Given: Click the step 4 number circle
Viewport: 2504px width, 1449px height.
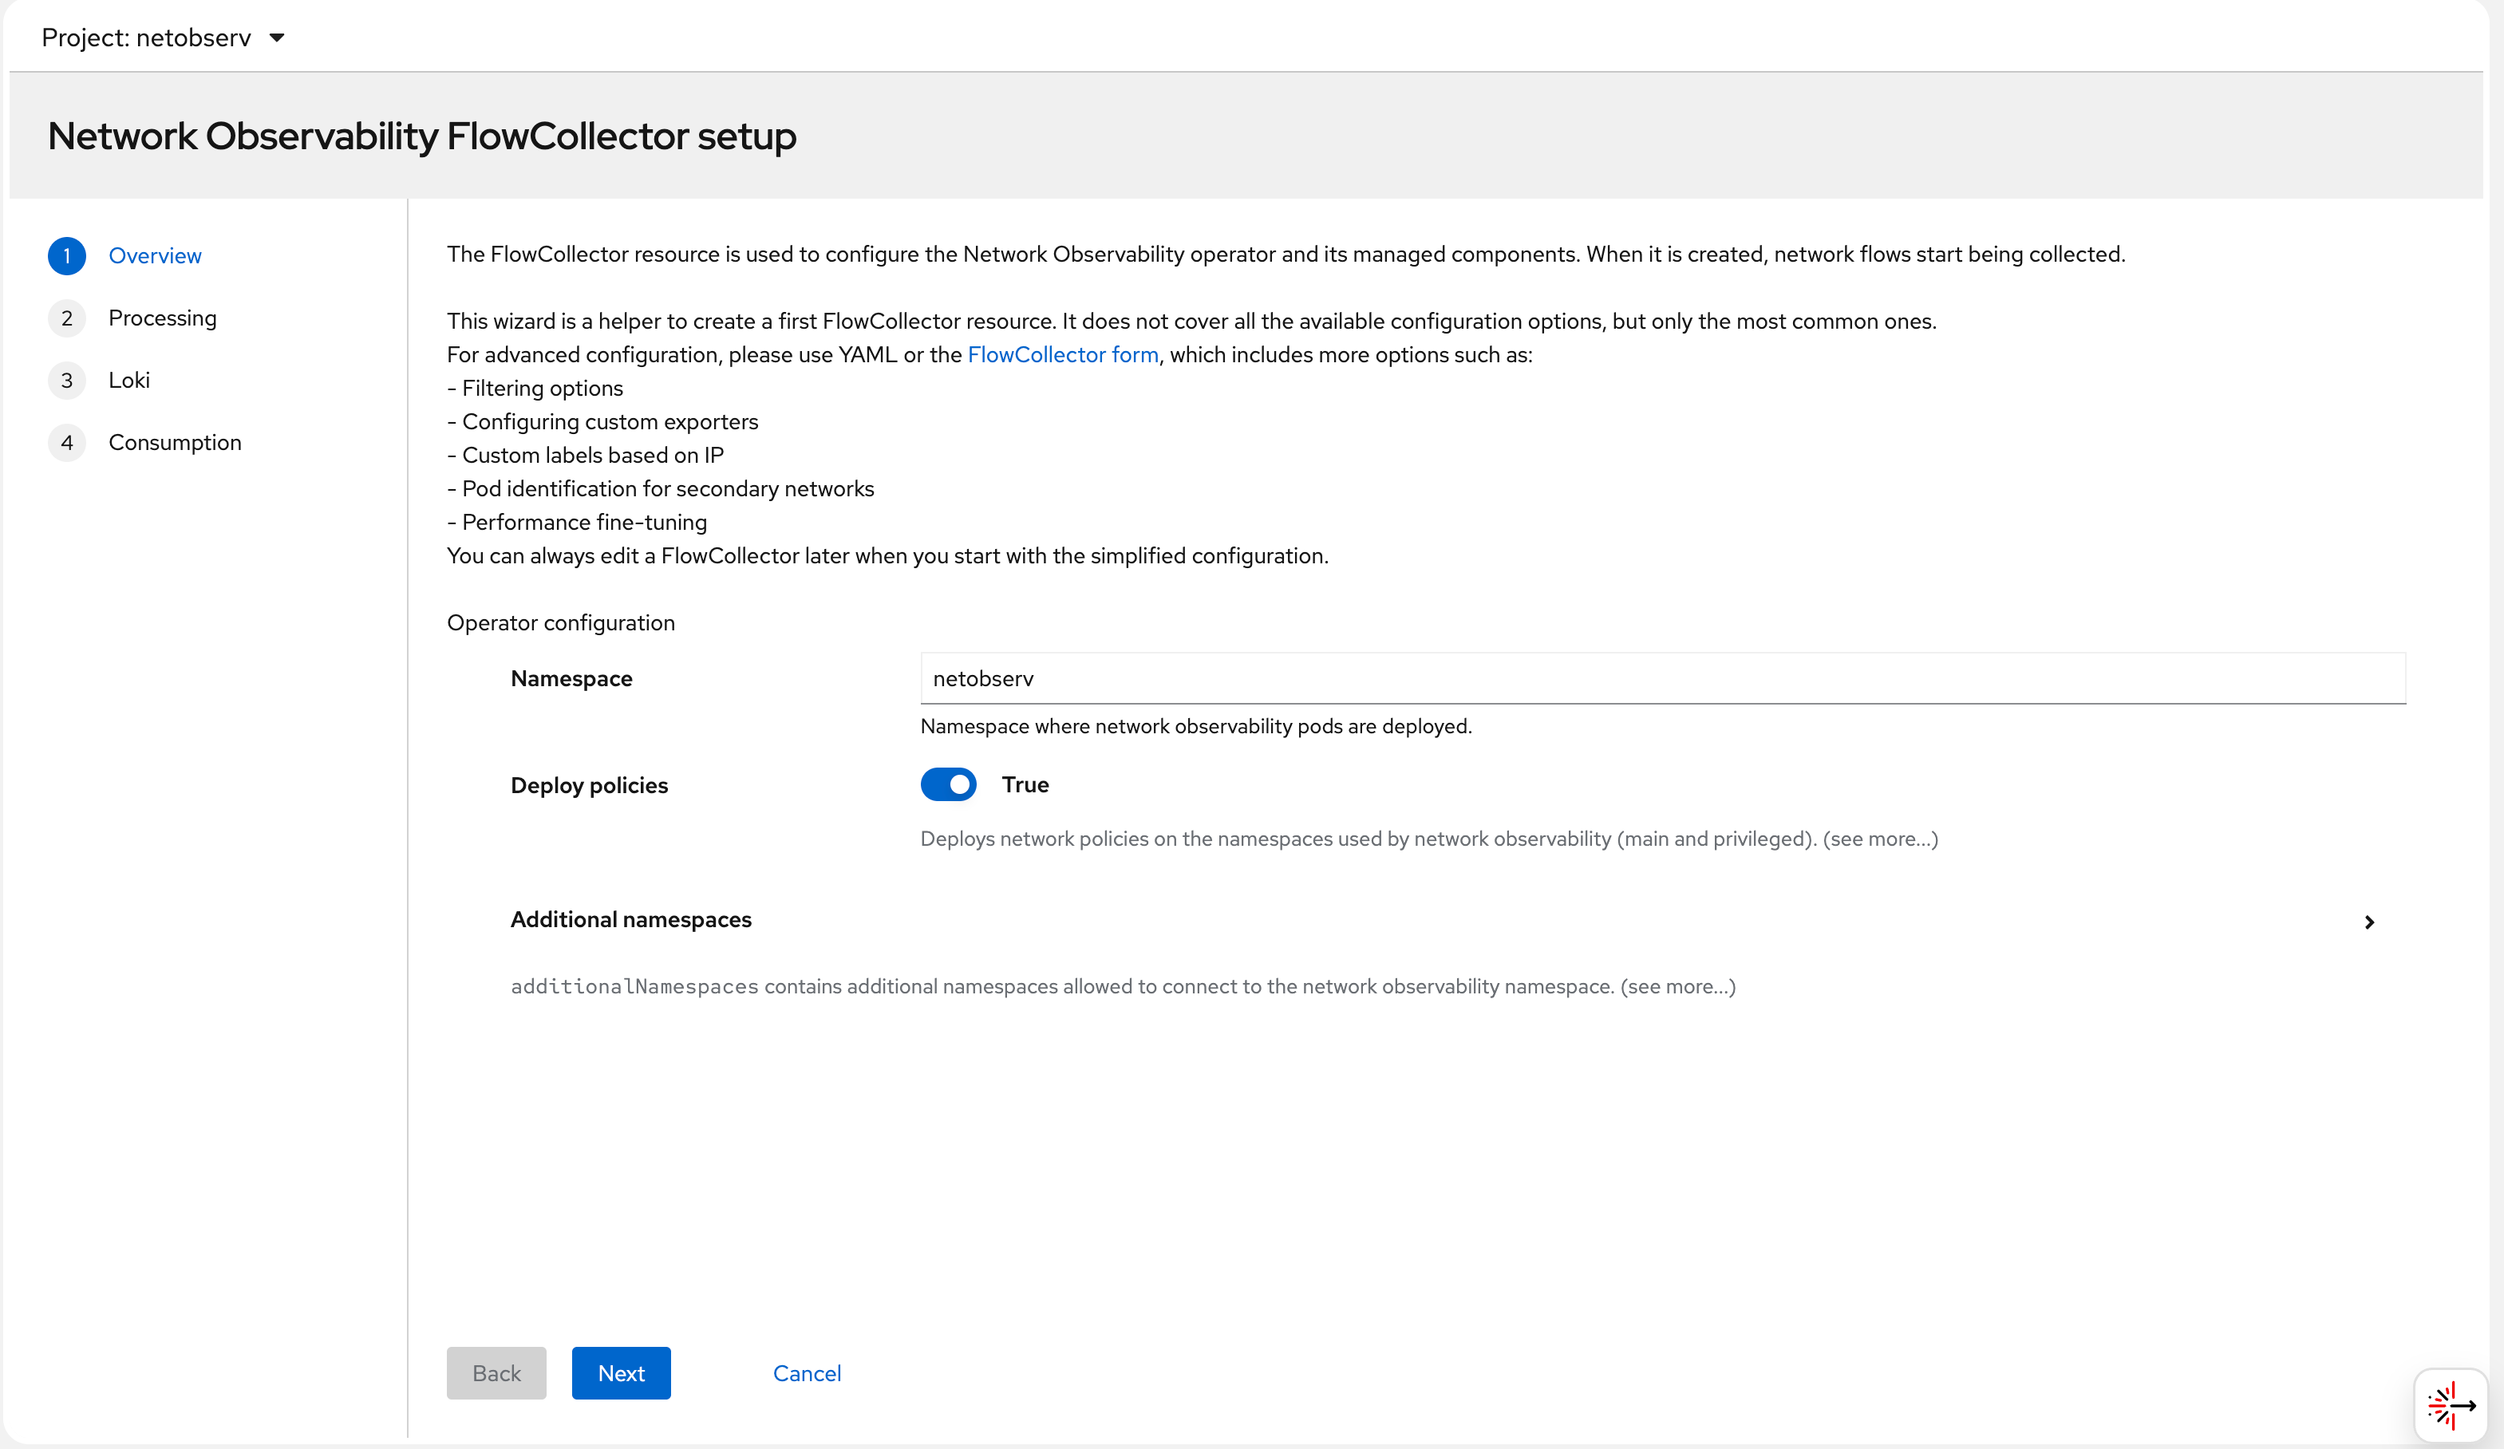Looking at the screenshot, I should click(x=66, y=442).
